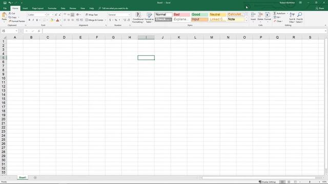328x184 pixels.
Task: Toggle Underline formatting
Action: pos(37,20)
